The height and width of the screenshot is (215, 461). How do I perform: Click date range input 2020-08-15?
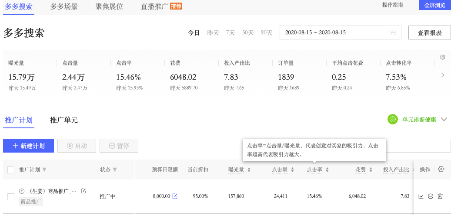[341, 33]
